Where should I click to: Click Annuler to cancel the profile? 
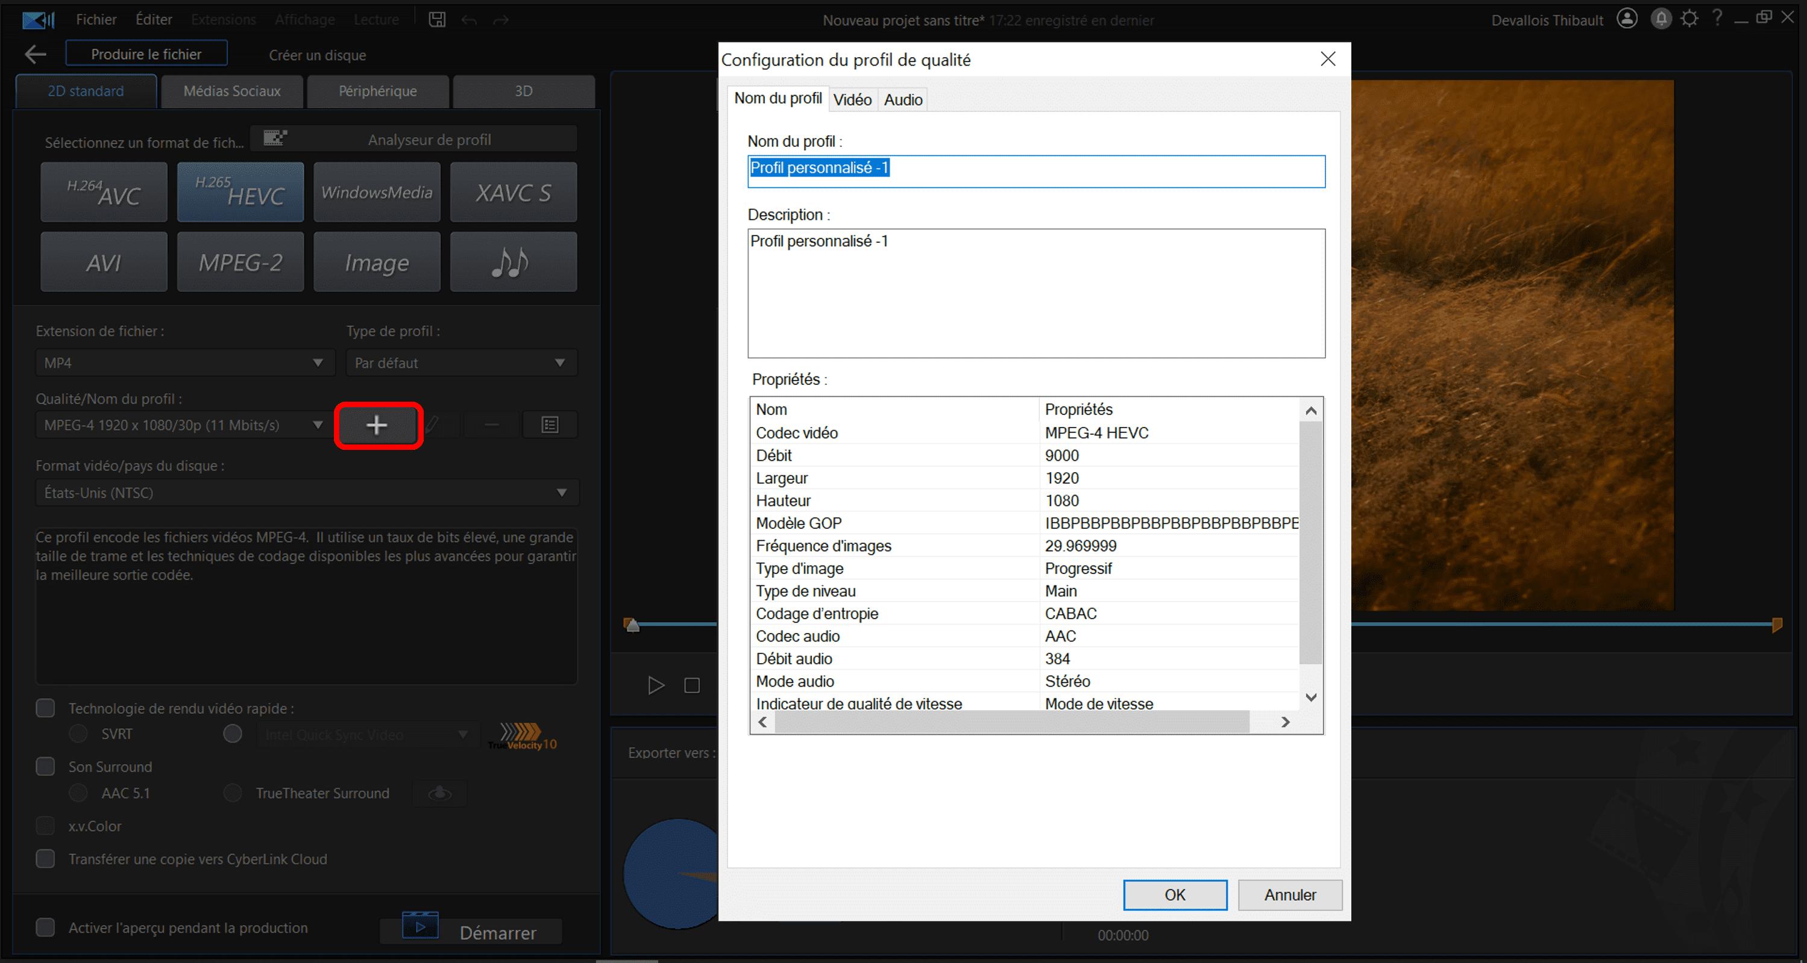point(1289,895)
